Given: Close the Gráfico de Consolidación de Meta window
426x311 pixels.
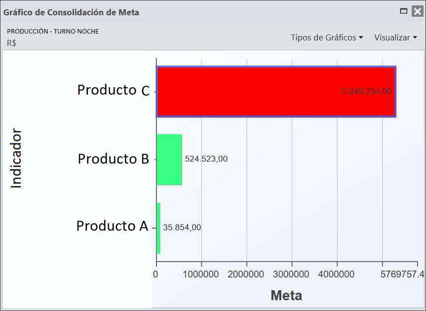Looking at the screenshot, I should (x=417, y=11).
